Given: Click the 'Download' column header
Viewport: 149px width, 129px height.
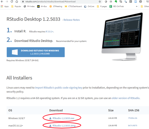Looking at the screenshot, I should [x=56, y=110].
